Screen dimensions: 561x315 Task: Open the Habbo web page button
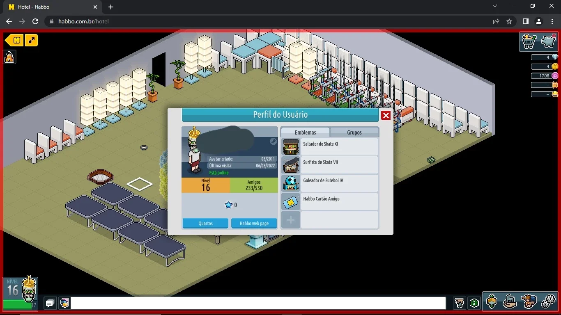pyautogui.click(x=254, y=224)
